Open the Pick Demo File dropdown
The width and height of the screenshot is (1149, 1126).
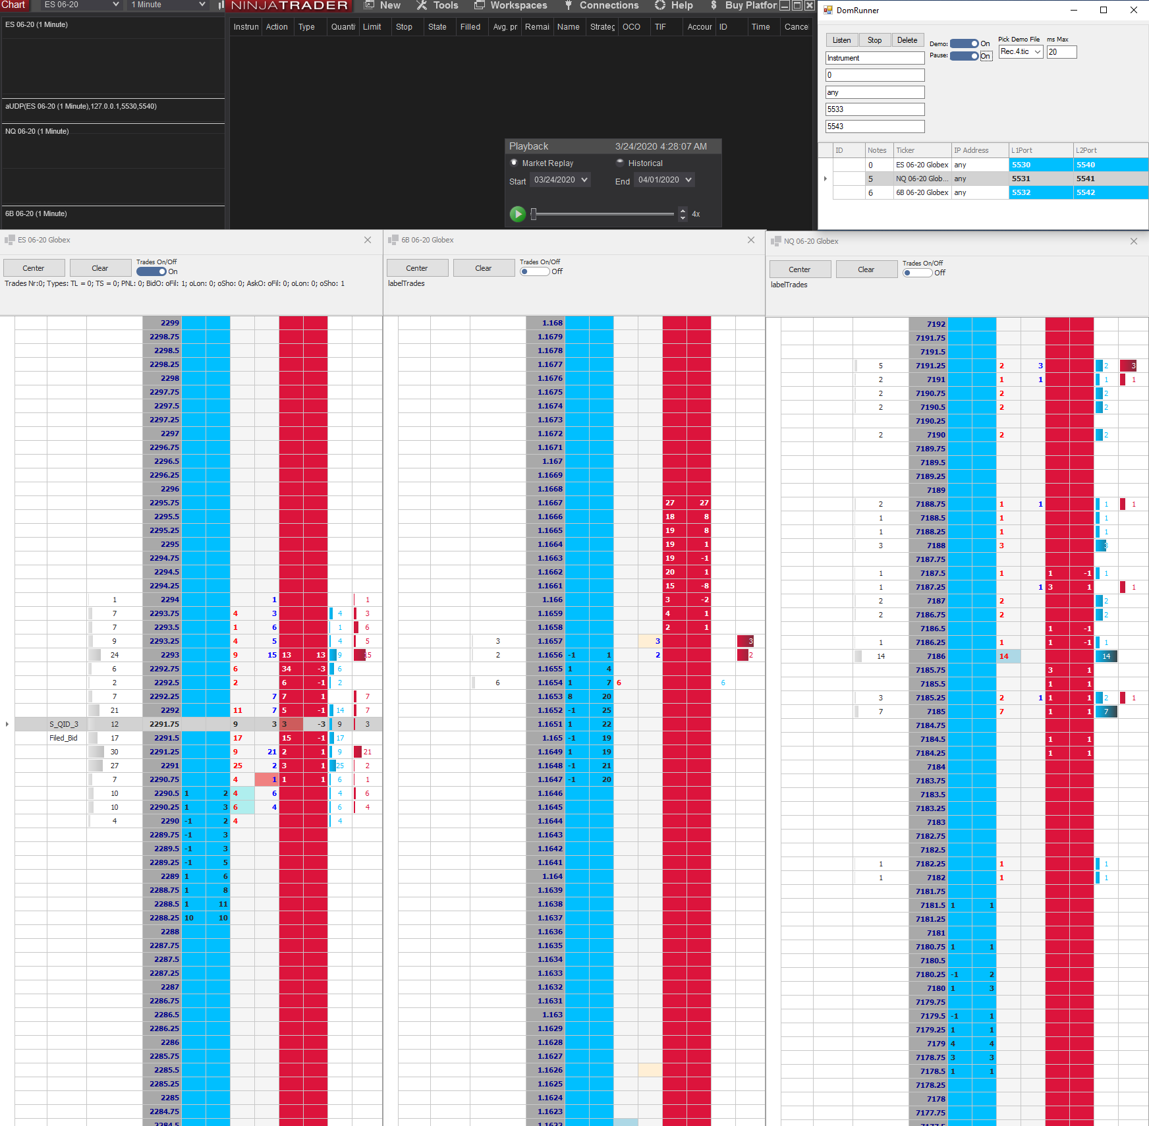[x=1021, y=51]
